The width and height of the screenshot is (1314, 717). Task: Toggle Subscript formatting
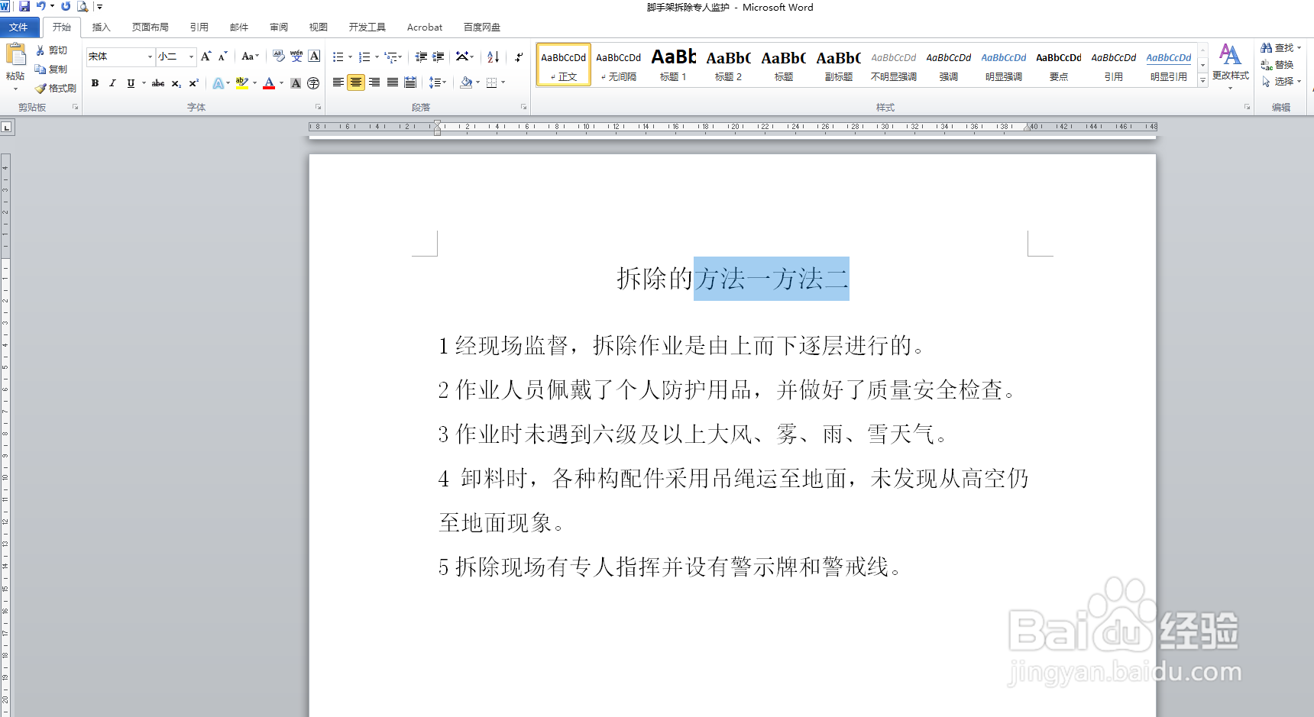pos(176,83)
